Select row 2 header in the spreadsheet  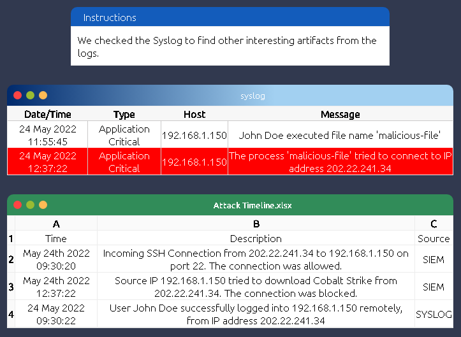[11, 259]
